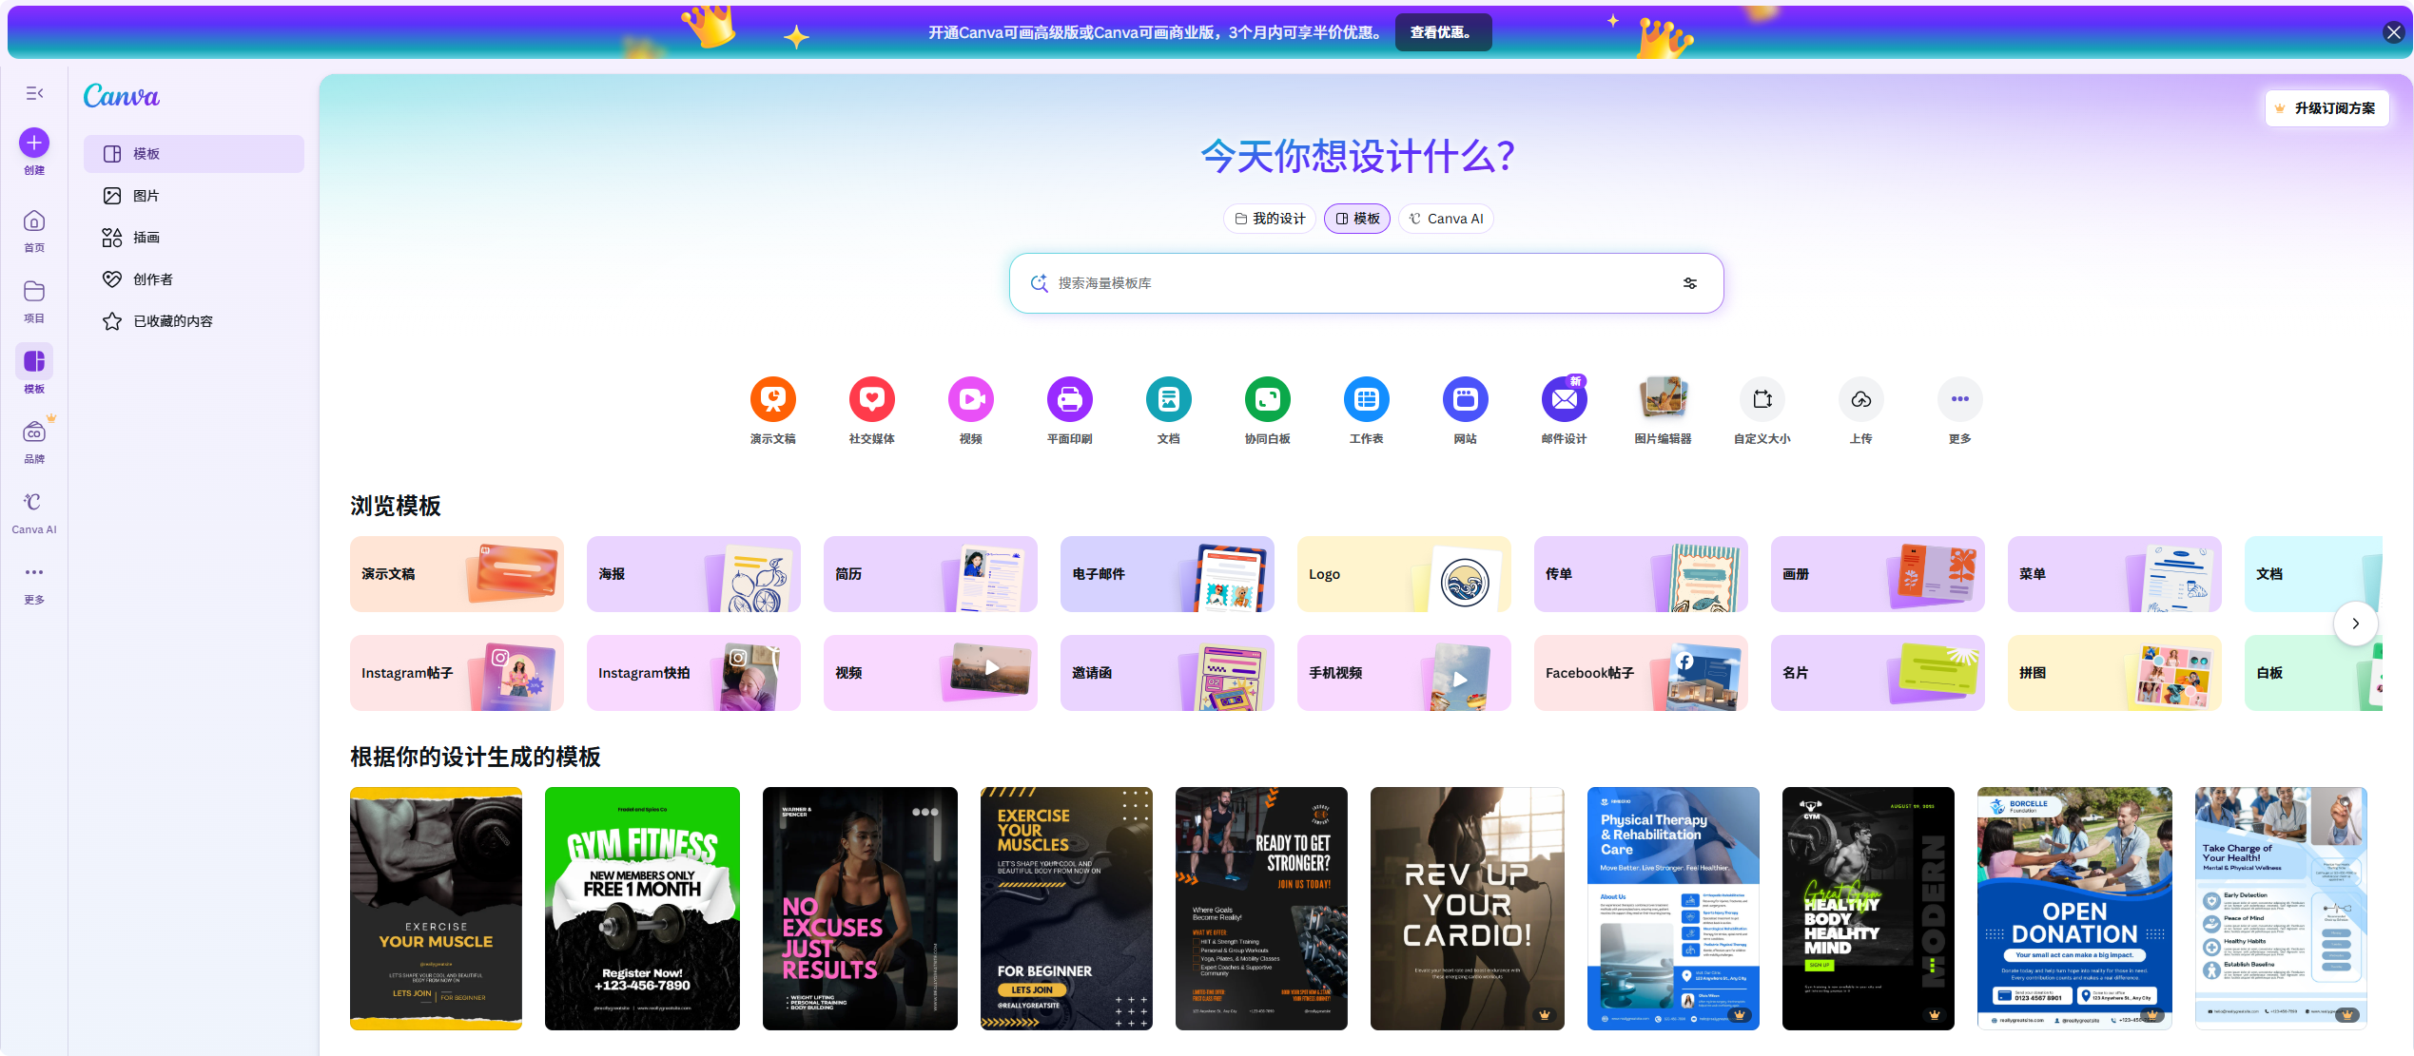This screenshot has height=1056, width=2414.
Task: Open the 品牌 section in the sidebar
Action: pyautogui.click(x=33, y=437)
